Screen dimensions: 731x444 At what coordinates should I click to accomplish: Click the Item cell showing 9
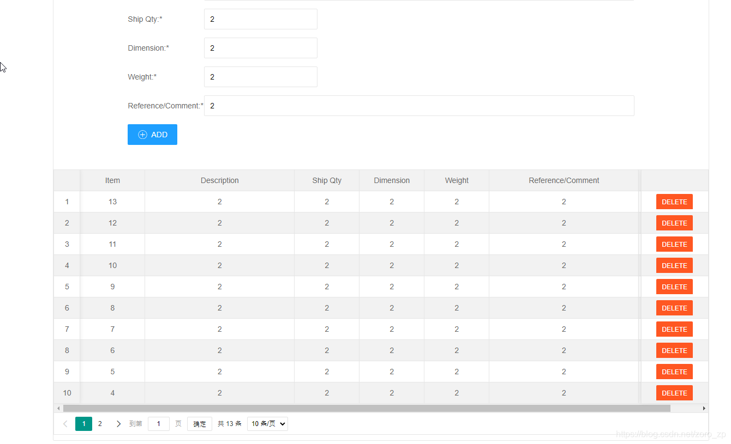pos(112,287)
